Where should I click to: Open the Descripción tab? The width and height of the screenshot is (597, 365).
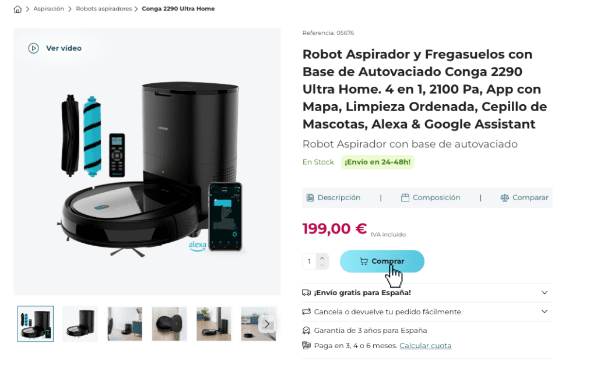click(333, 198)
